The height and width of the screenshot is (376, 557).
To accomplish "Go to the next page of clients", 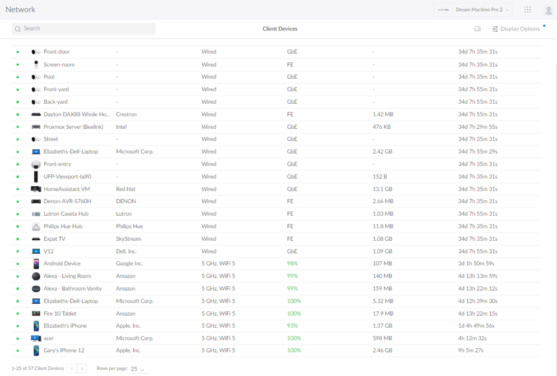I will coord(82,368).
